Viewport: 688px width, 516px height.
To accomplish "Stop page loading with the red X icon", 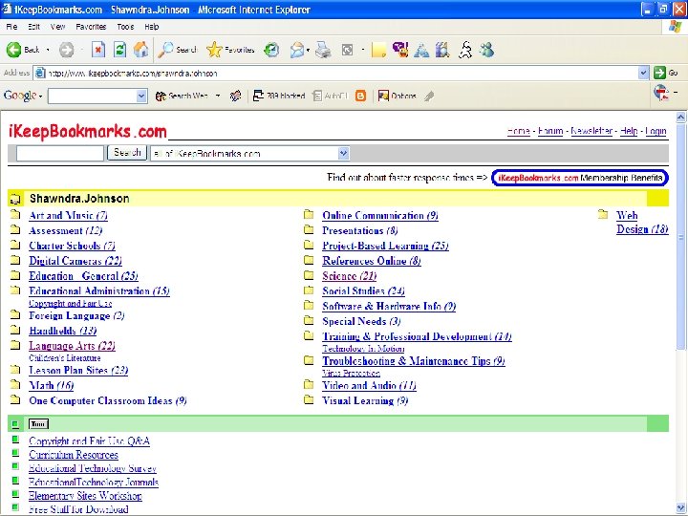I will click(98, 50).
